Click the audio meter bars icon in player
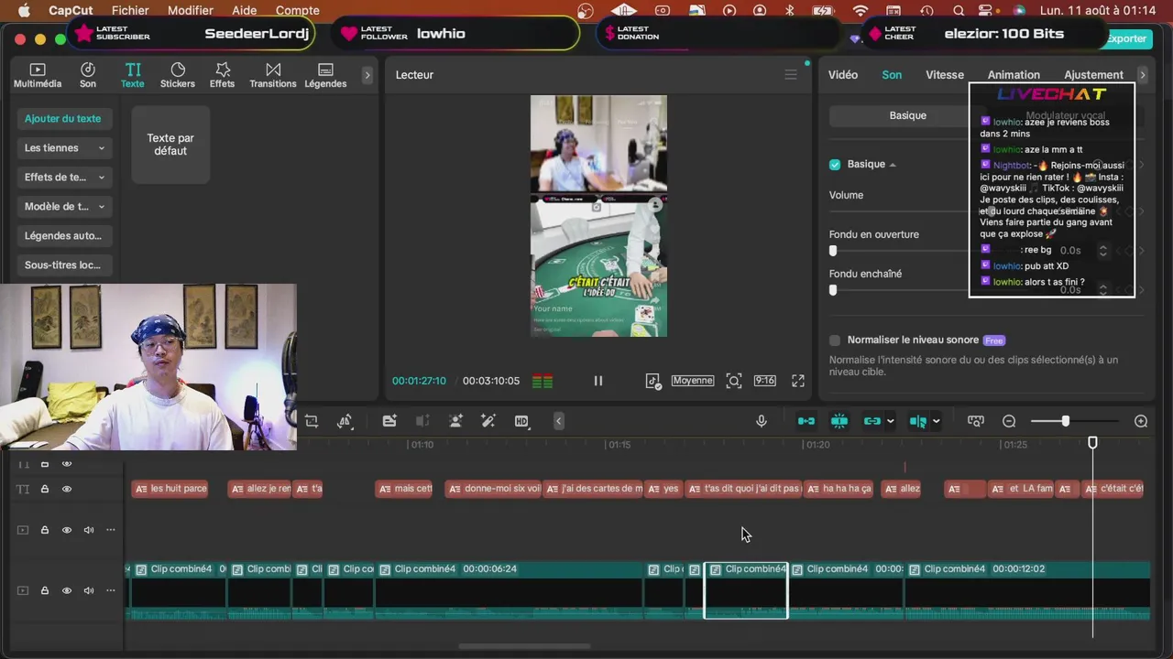 click(x=543, y=381)
